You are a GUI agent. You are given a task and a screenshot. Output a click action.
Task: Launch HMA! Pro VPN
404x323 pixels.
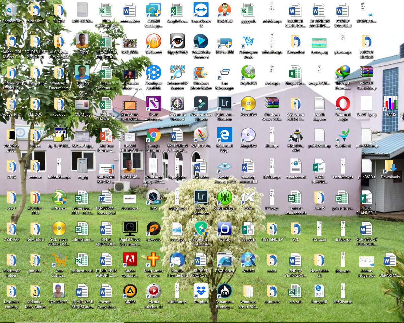click(x=296, y=135)
